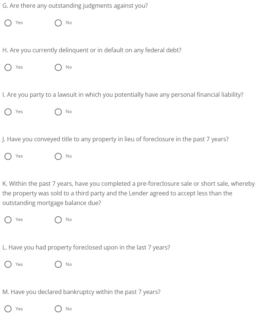Choose Yes for delinquent federal debt
The image size is (258, 317).
pos(8,67)
